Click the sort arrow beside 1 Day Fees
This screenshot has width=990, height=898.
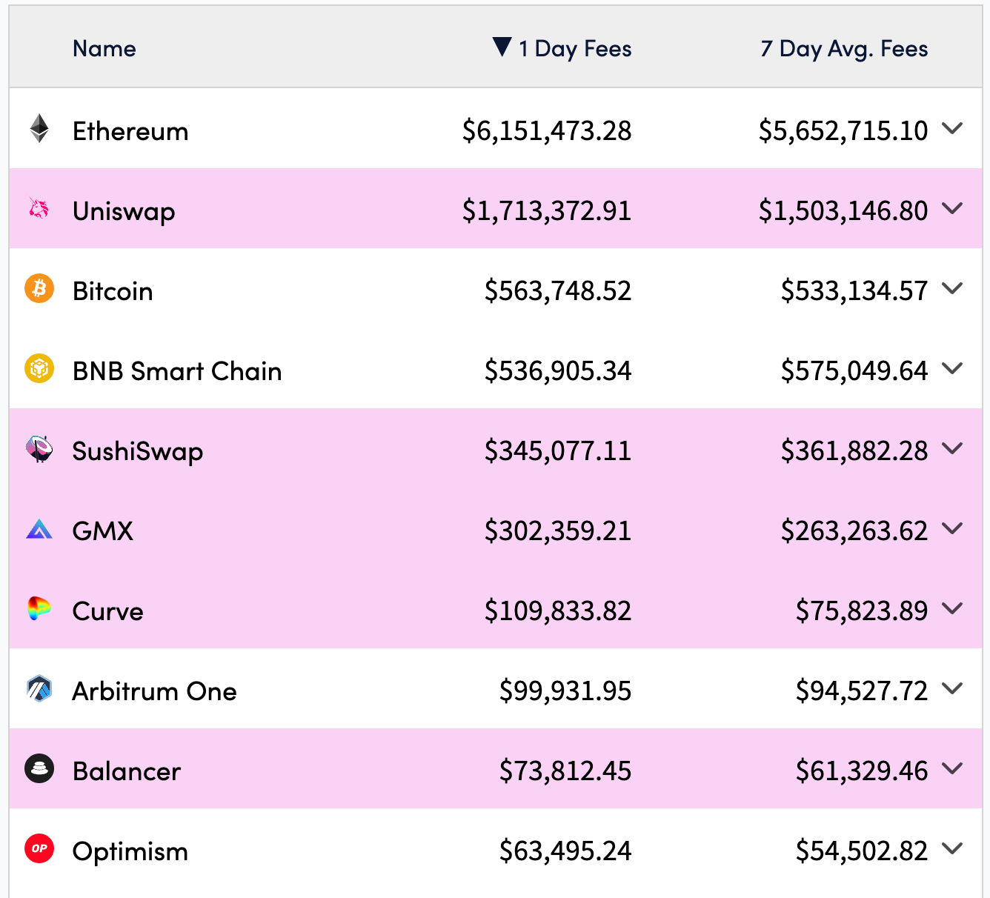[502, 47]
